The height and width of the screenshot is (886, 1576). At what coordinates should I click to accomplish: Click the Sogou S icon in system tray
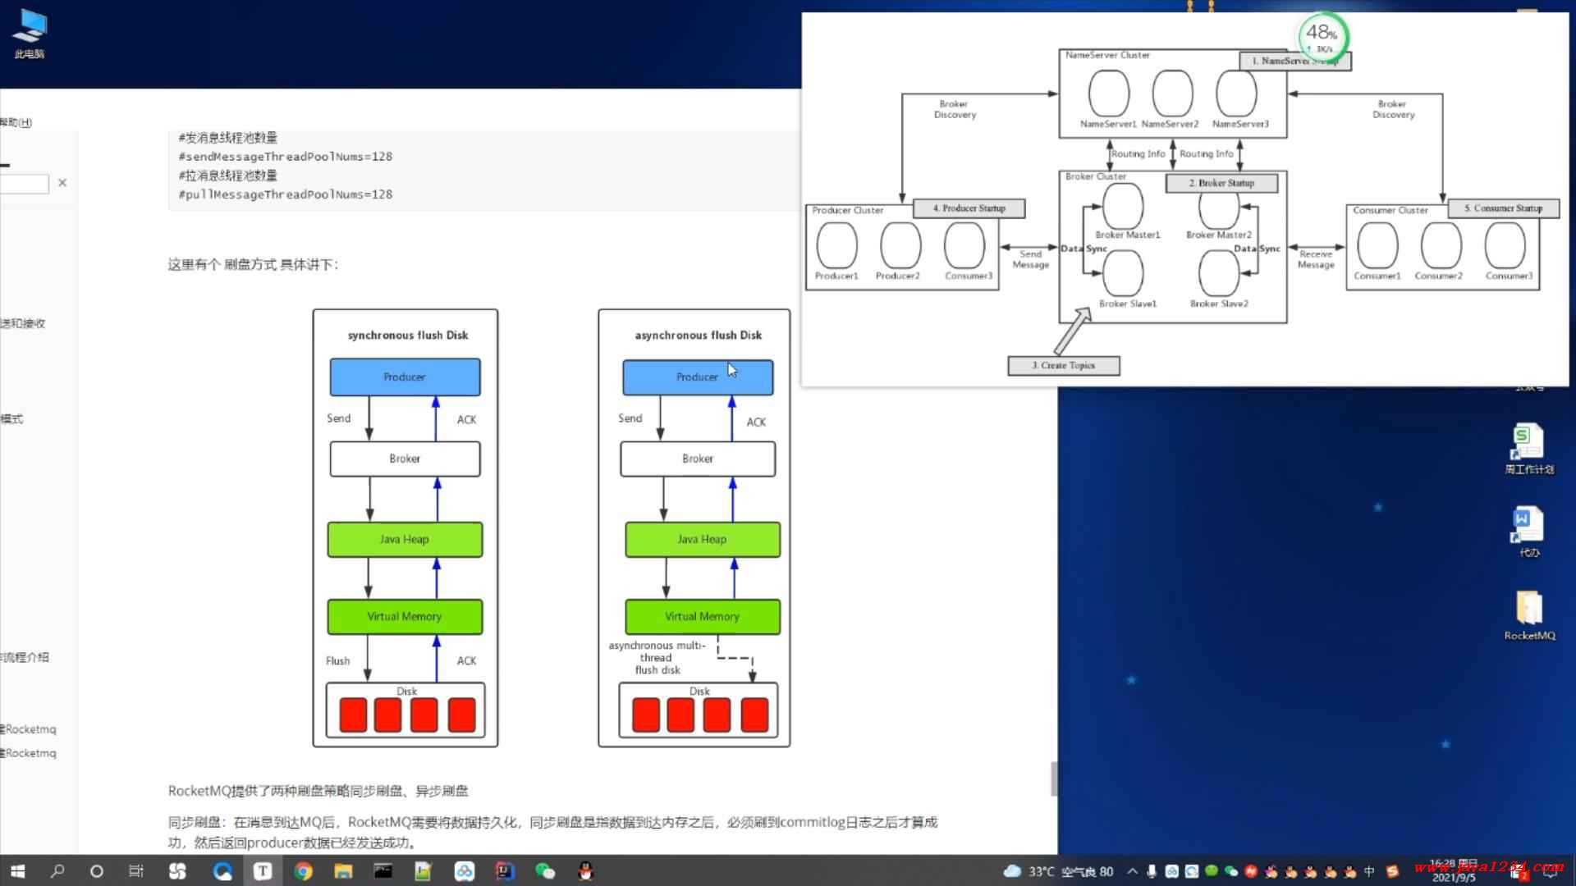tap(1392, 871)
